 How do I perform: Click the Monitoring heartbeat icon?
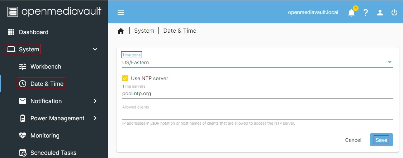tap(23, 135)
